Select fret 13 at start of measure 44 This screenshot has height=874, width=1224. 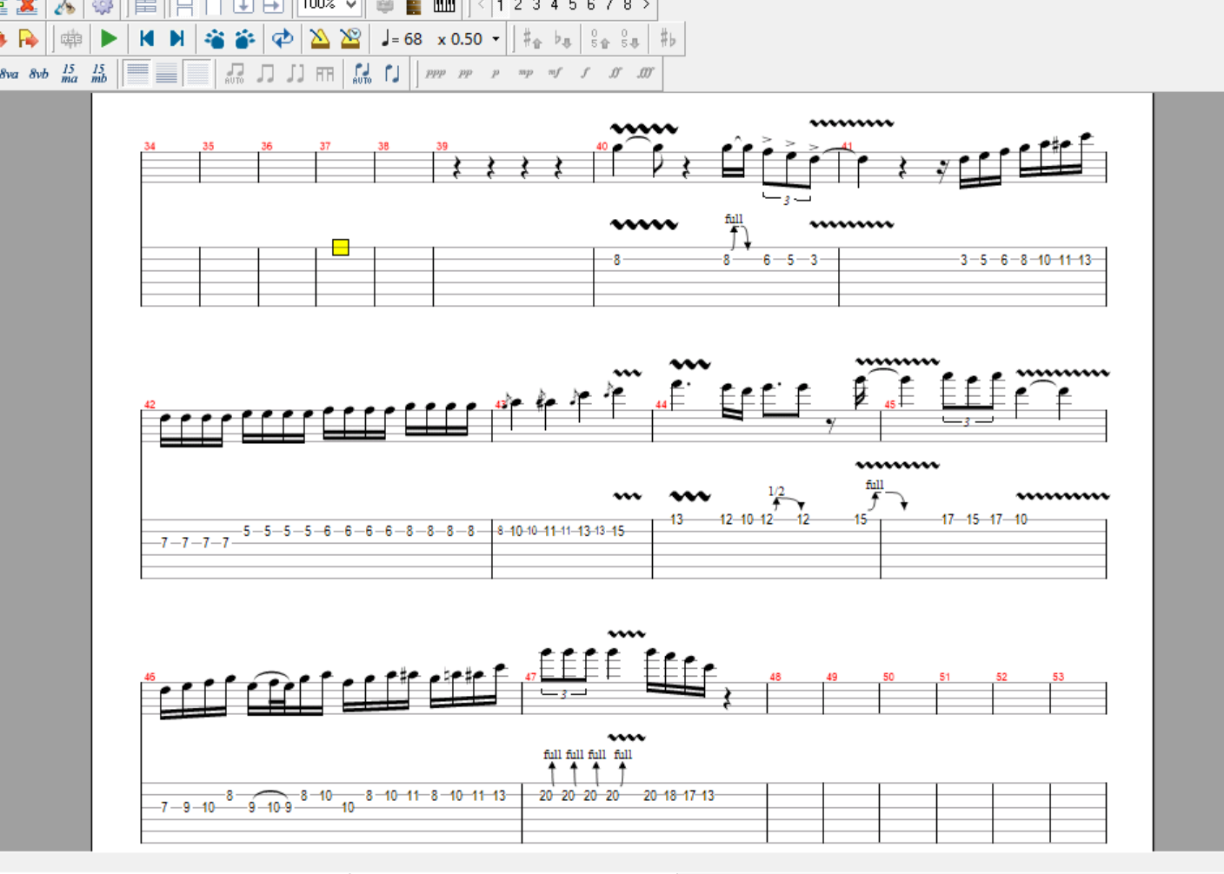676,520
